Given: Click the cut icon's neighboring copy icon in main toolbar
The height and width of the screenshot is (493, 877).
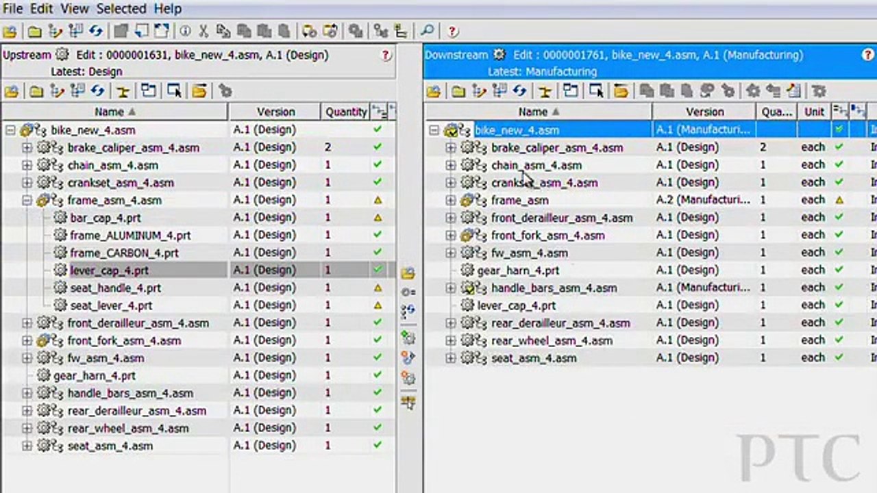Looking at the screenshot, I should pyautogui.click(x=223, y=31).
